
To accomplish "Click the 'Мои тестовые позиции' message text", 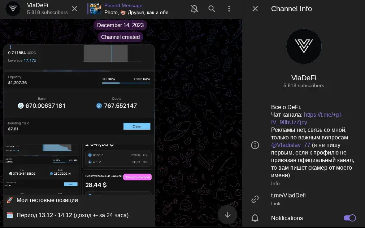I will pyautogui.click(x=47, y=200).
